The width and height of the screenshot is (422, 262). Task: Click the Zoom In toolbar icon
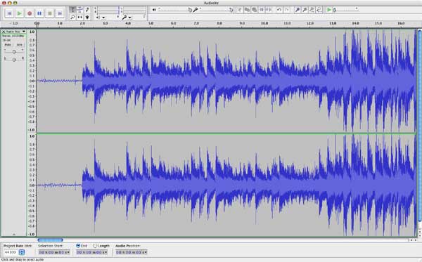[297, 10]
